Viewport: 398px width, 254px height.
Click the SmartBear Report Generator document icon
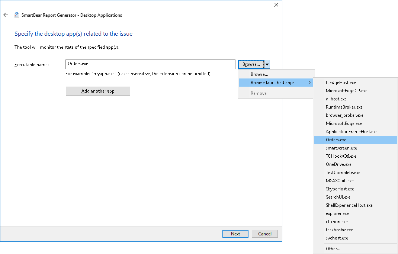(x=16, y=15)
